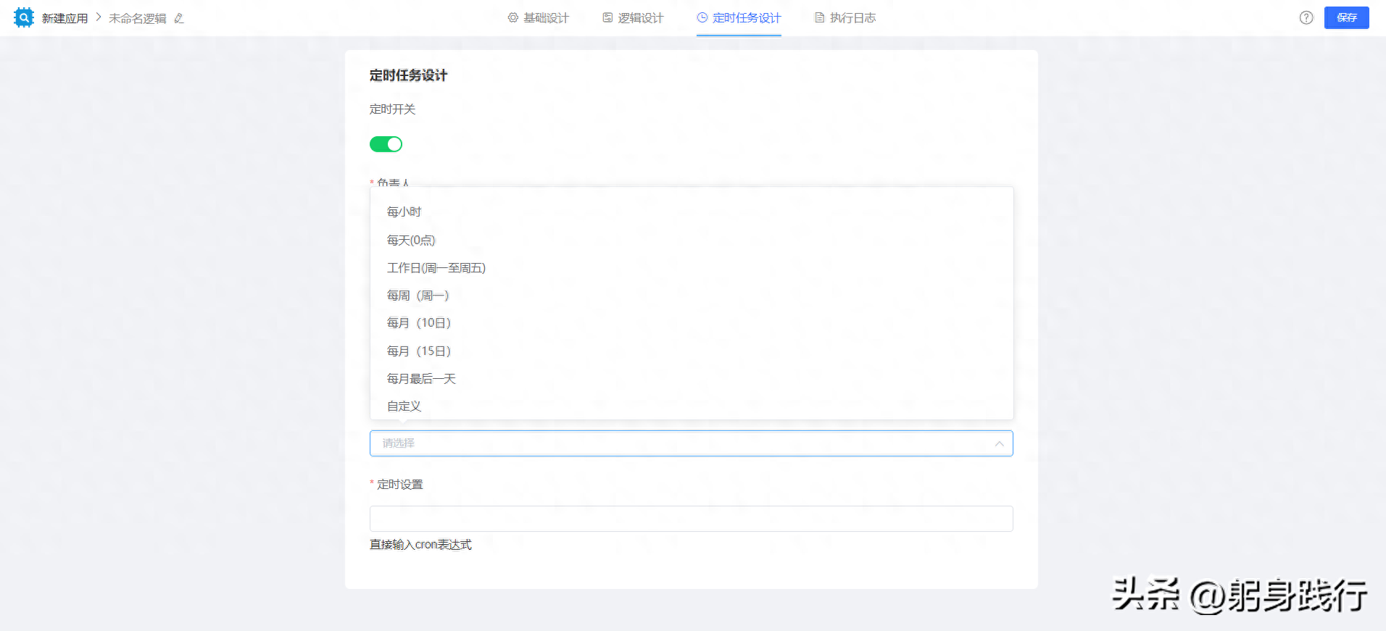Click the edit pencil icon beside 未命名逻辑
Image resolution: width=1386 pixels, height=631 pixels.
click(179, 18)
